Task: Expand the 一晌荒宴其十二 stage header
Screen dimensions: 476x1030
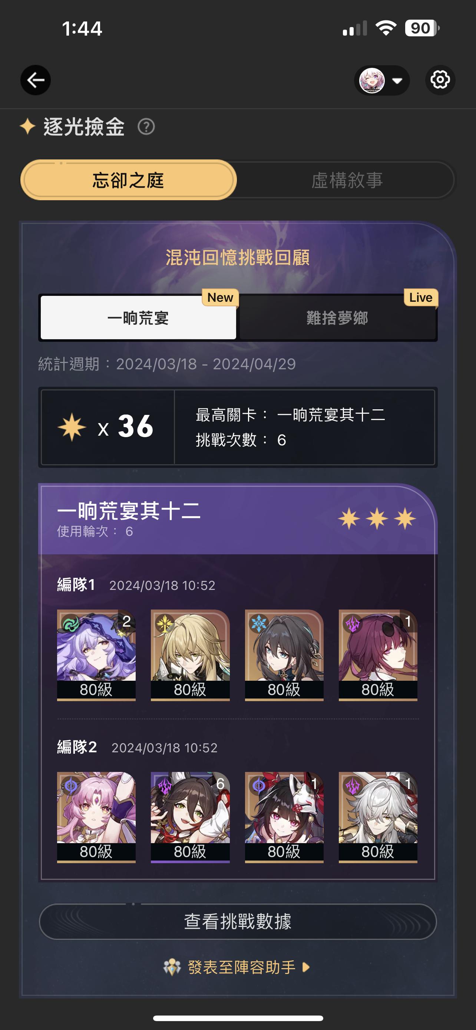Action: 238,519
